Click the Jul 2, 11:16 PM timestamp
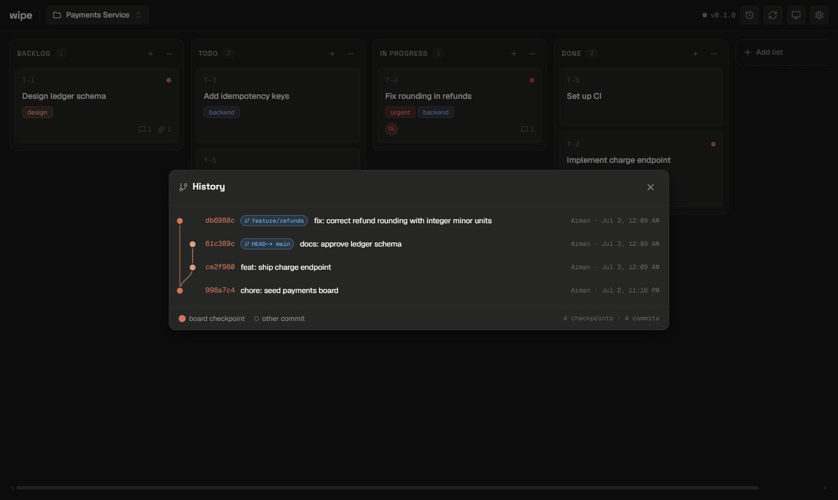This screenshot has width=838, height=500. coord(630,291)
